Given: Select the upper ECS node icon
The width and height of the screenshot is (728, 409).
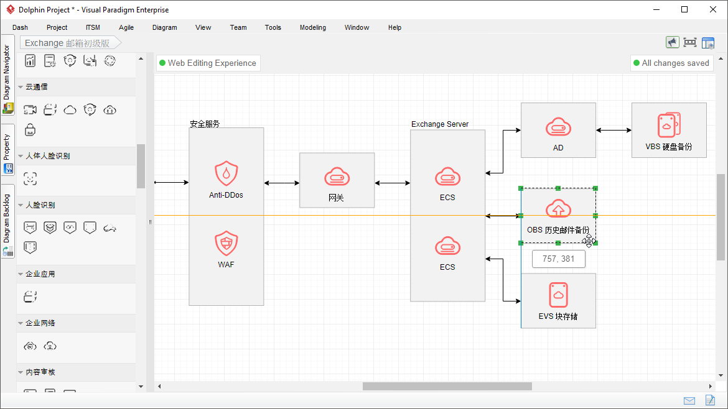Looking at the screenshot, I should pos(447,177).
